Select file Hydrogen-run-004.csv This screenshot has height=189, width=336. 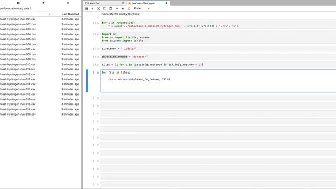coord(17,34)
